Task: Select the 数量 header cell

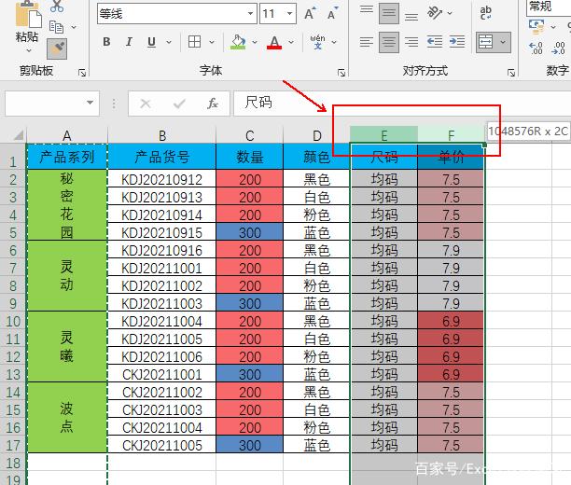Action: [250, 157]
